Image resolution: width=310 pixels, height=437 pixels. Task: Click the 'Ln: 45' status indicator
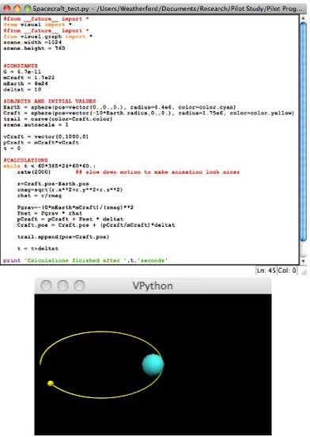[266, 270]
